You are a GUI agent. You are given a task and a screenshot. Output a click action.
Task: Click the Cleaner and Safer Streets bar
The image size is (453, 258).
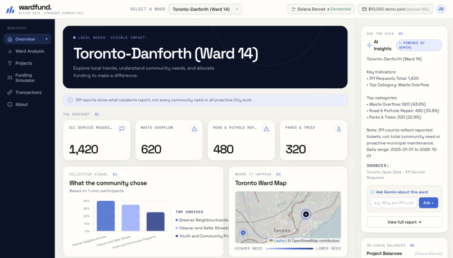click(130, 218)
